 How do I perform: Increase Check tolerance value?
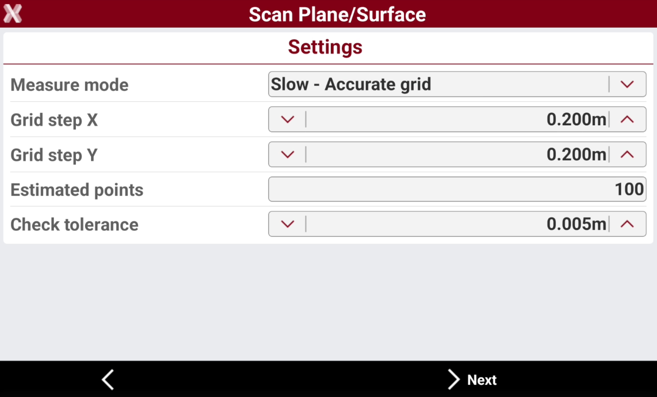click(627, 224)
